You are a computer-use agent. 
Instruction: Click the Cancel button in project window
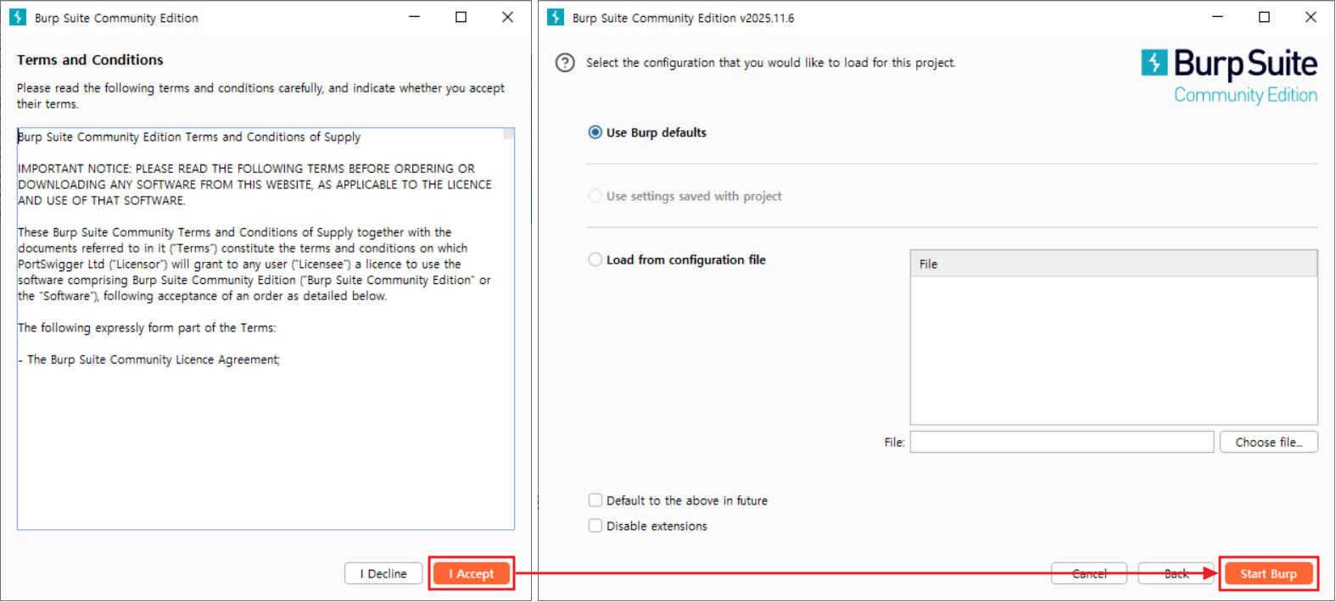1089,573
